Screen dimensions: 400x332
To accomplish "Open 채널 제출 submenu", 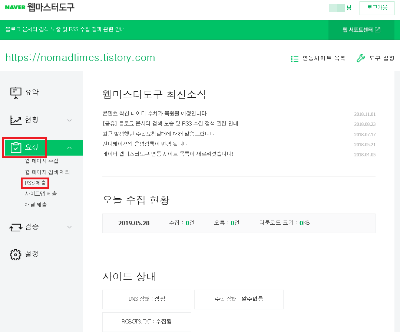I will (x=36, y=205).
